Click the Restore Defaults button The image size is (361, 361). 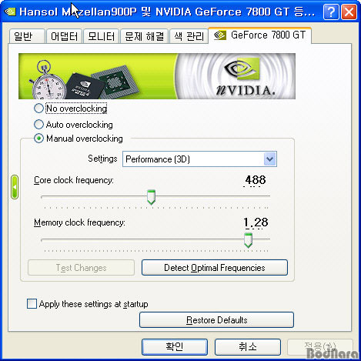216,320
